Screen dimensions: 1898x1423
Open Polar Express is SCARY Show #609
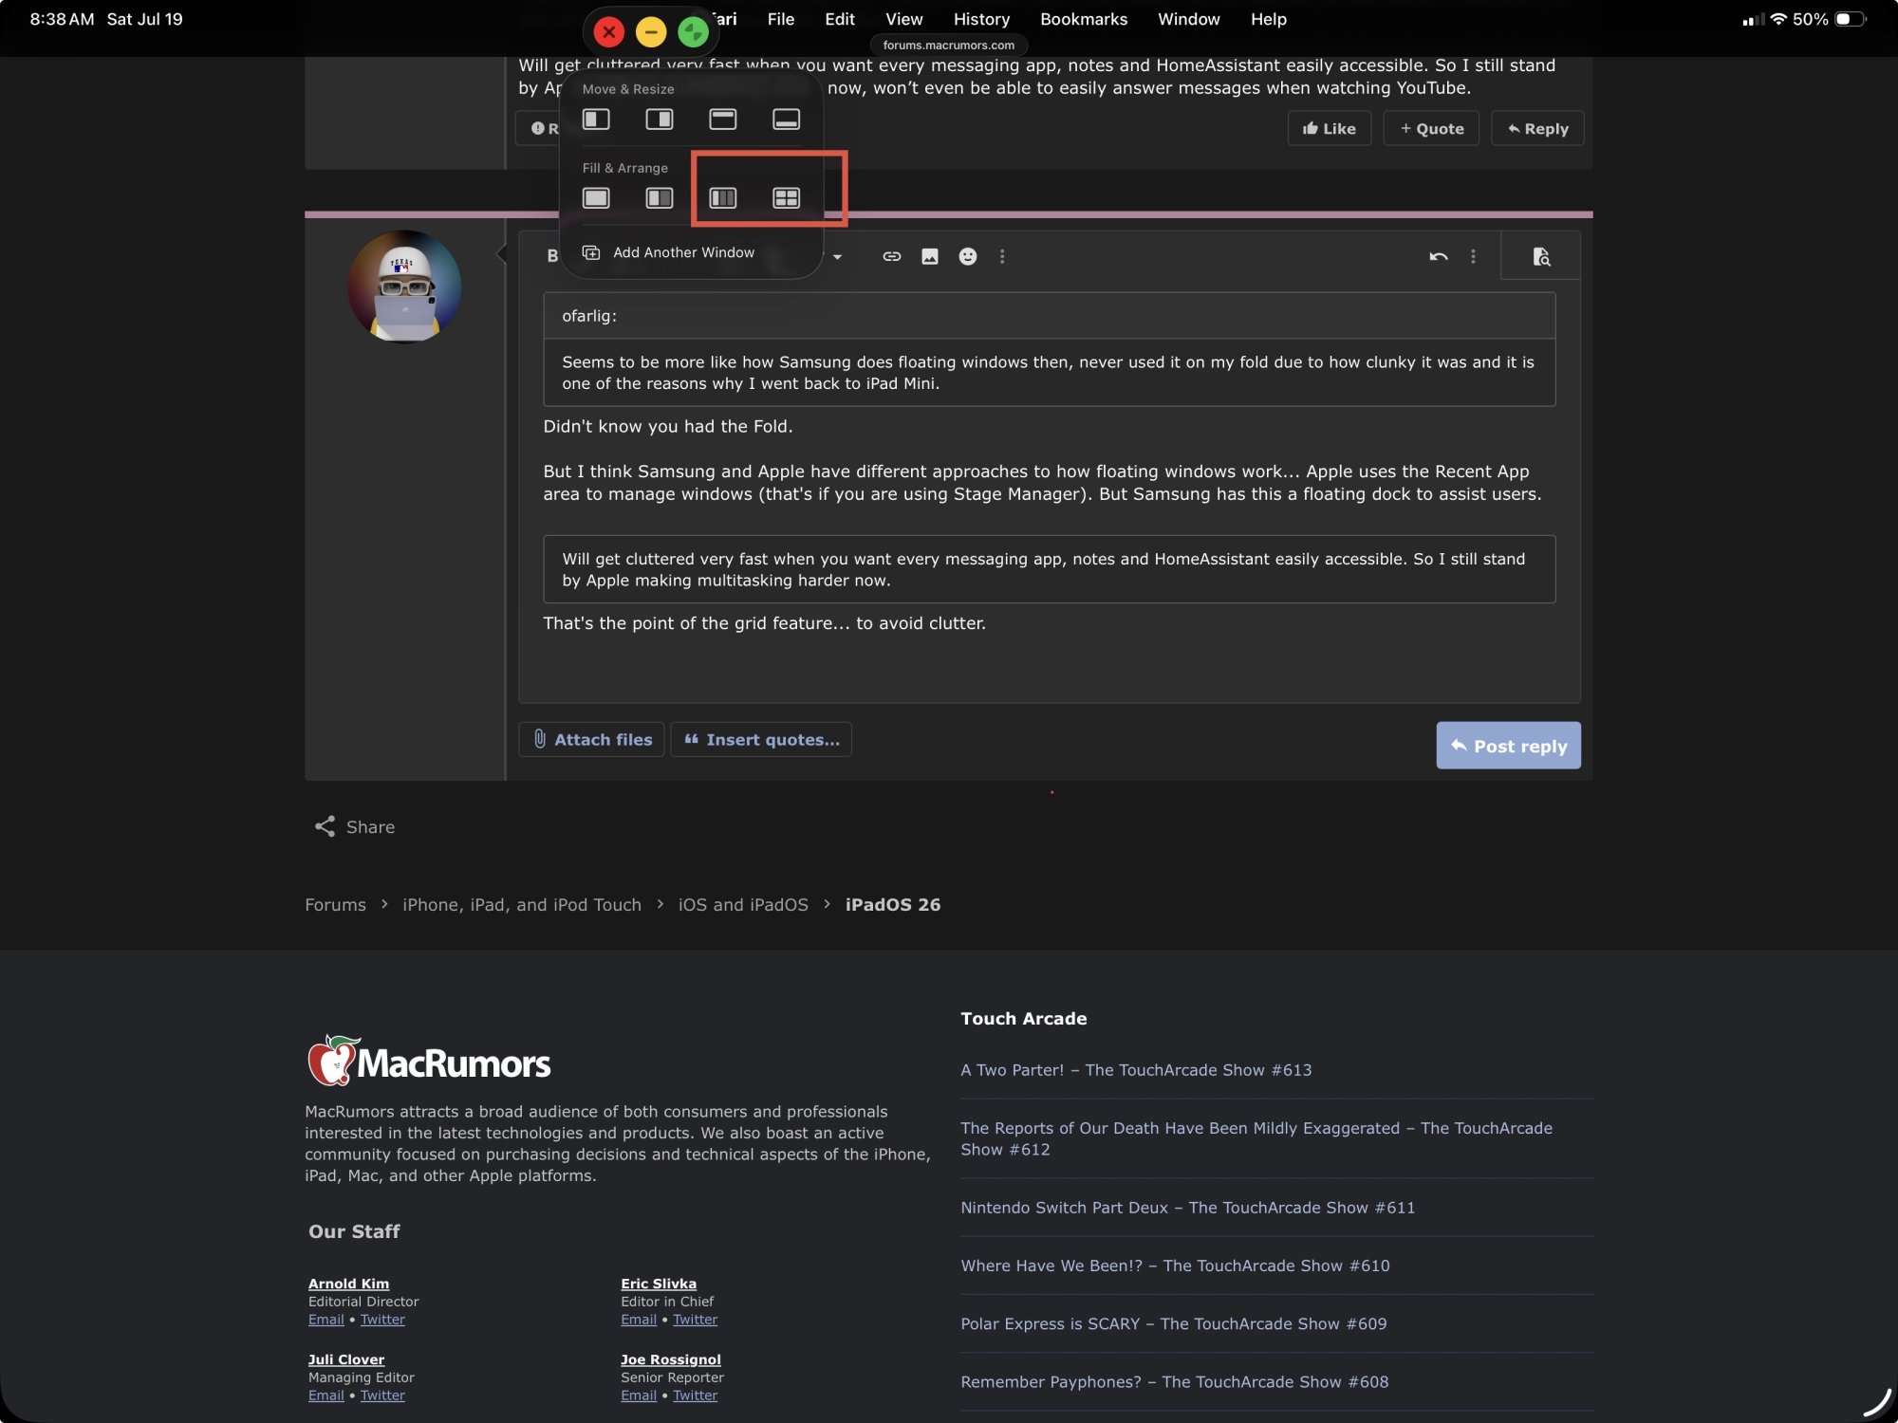click(x=1173, y=1323)
